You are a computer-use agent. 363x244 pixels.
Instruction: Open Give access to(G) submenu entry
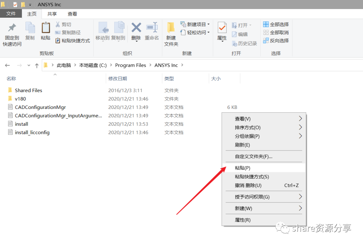point(264,197)
